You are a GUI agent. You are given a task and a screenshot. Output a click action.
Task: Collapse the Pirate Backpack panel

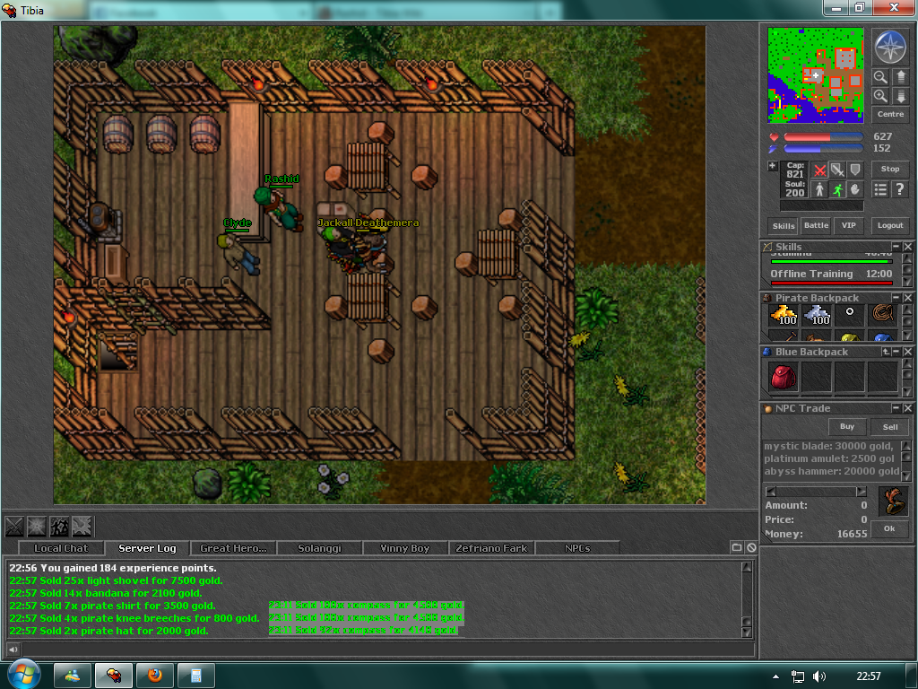[x=895, y=298]
